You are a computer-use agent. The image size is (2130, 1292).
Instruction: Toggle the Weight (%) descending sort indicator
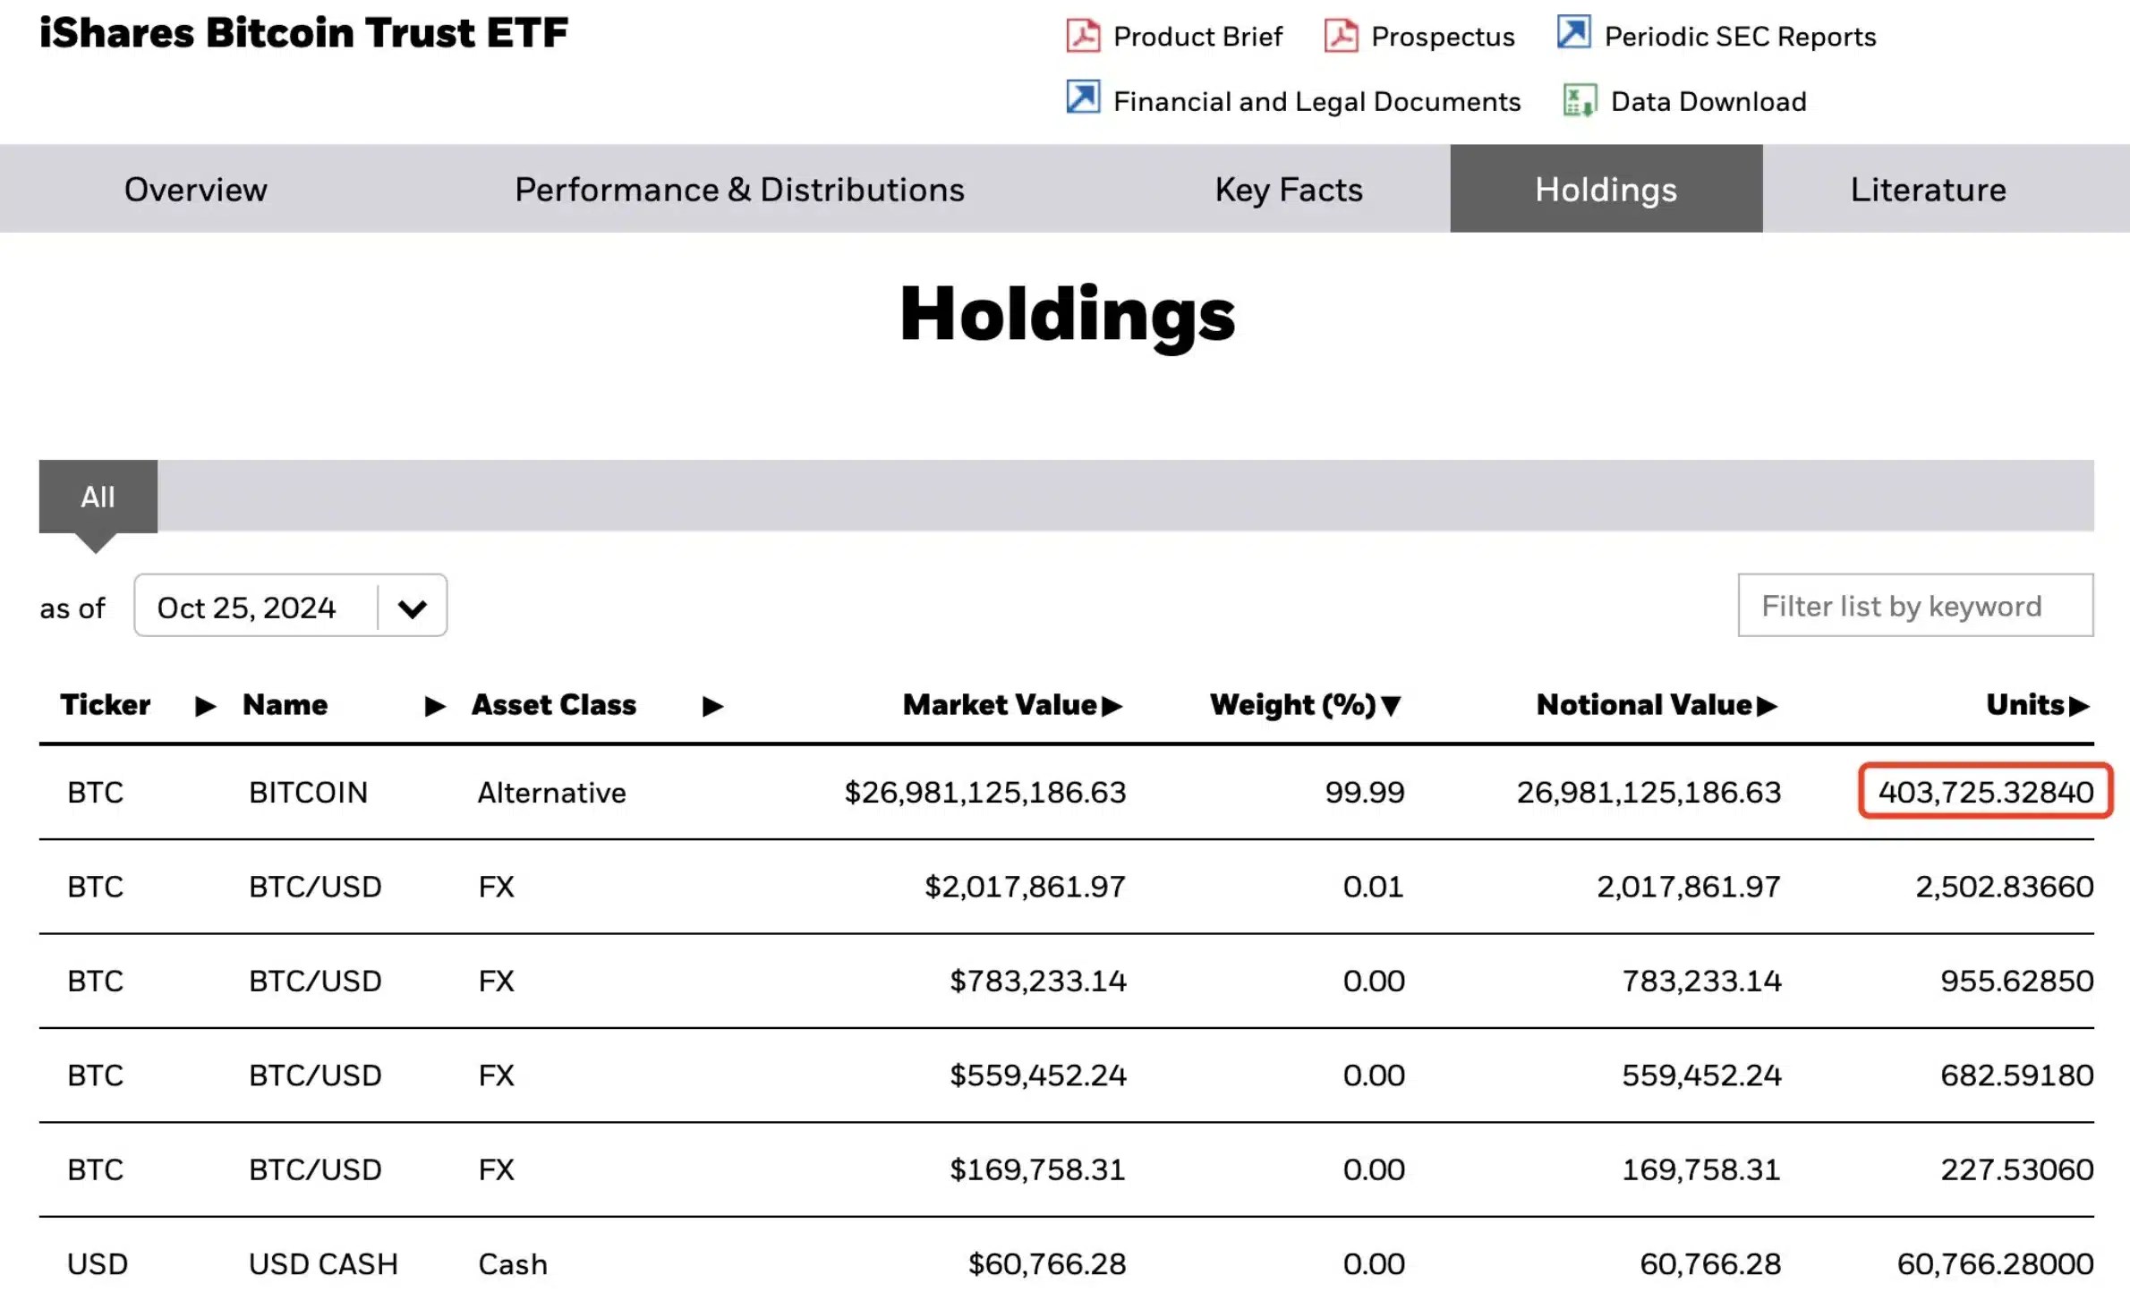[x=1393, y=706]
